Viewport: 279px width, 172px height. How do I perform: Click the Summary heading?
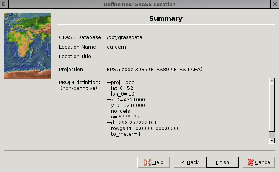[166, 18]
